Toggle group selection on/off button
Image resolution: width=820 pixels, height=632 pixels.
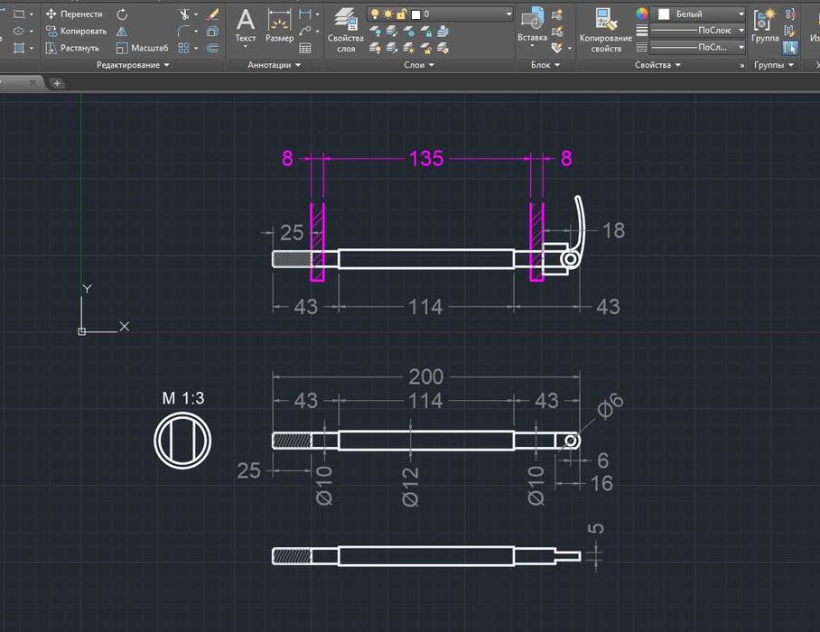click(791, 48)
